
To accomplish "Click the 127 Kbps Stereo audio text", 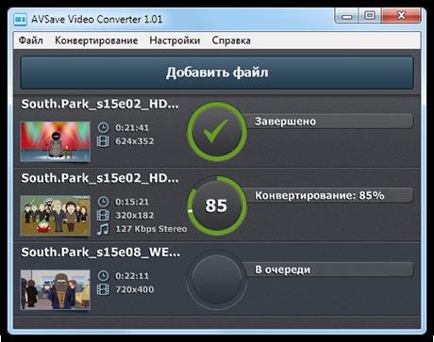I will 151,229.
